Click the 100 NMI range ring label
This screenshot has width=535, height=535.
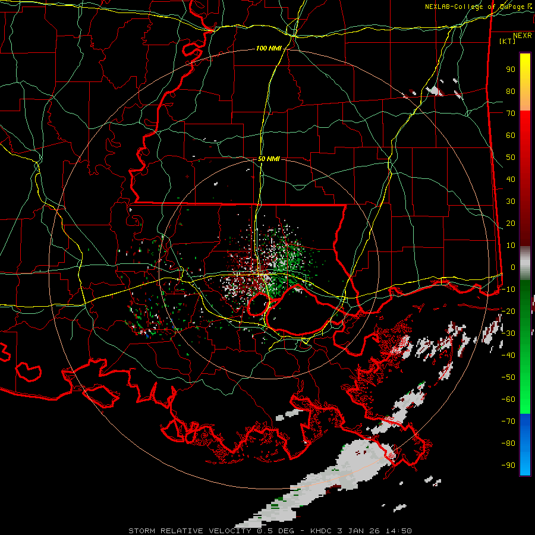(269, 49)
